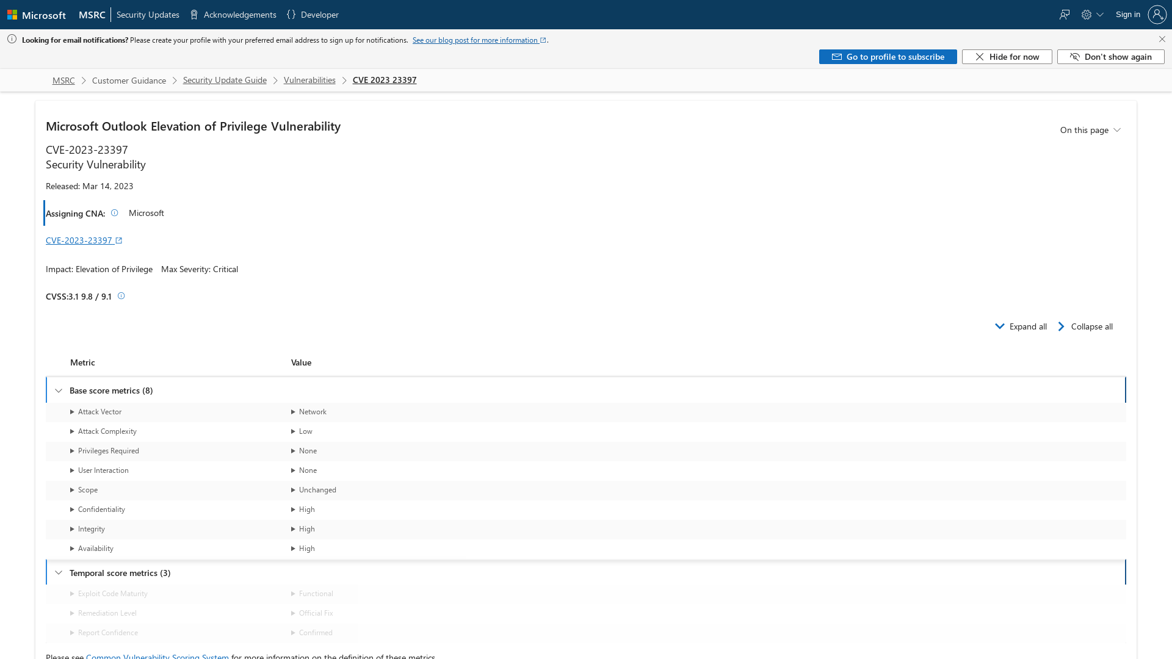This screenshot has width=1172, height=659.
Task: Click CVE 2023 23397 breadcrumb
Action: coord(385,80)
